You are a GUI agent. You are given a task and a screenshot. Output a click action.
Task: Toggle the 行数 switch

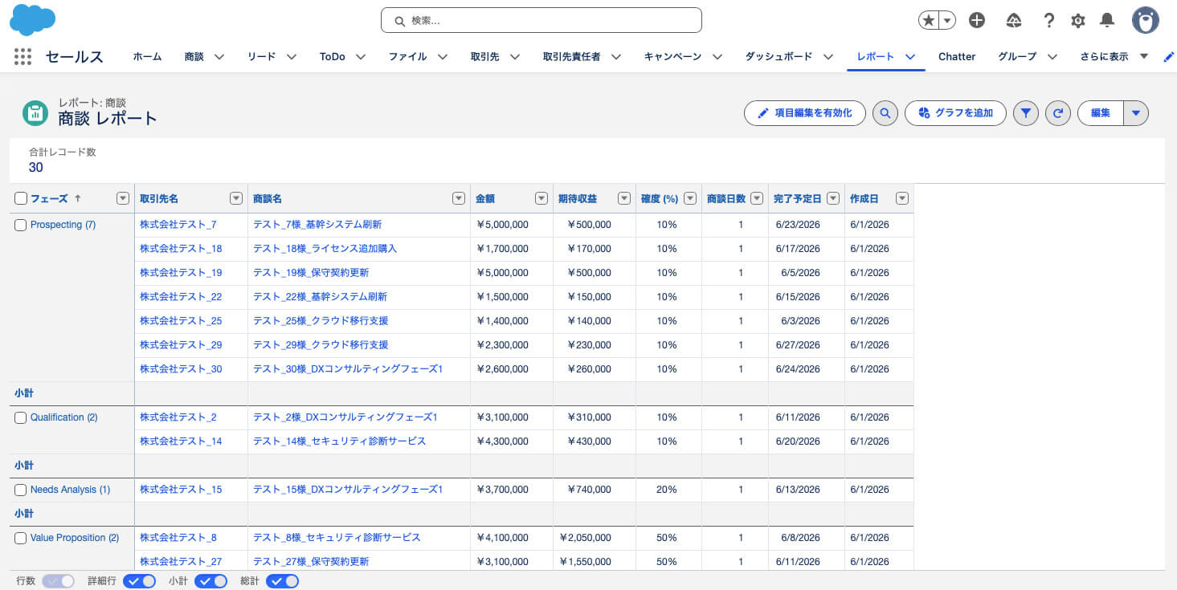(x=59, y=581)
